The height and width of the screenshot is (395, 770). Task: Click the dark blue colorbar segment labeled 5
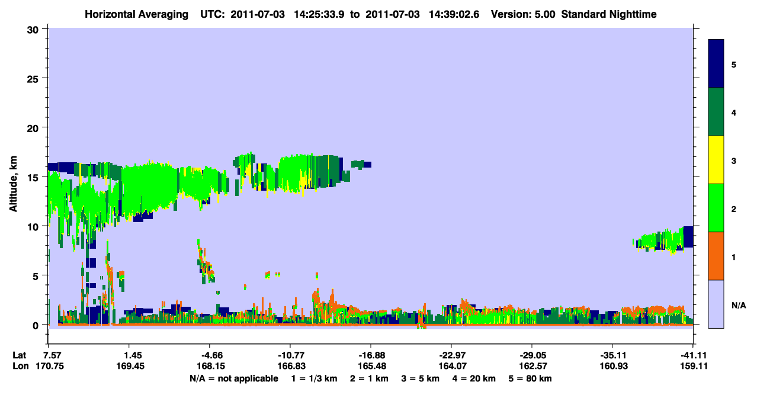716,64
